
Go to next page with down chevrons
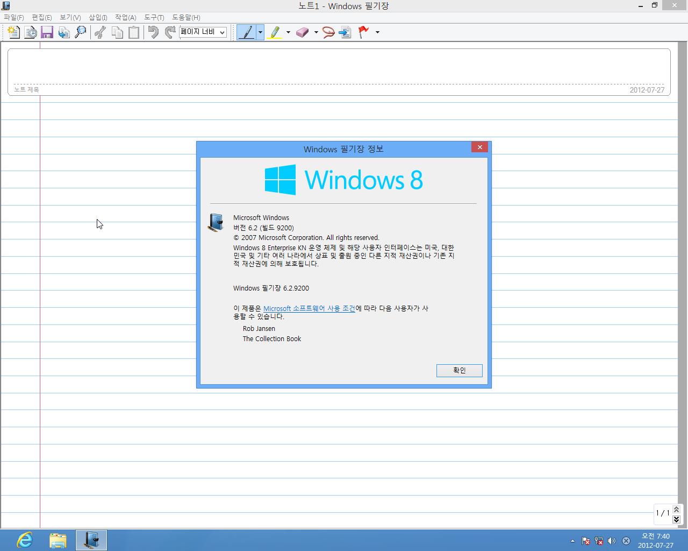click(x=676, y=519)
